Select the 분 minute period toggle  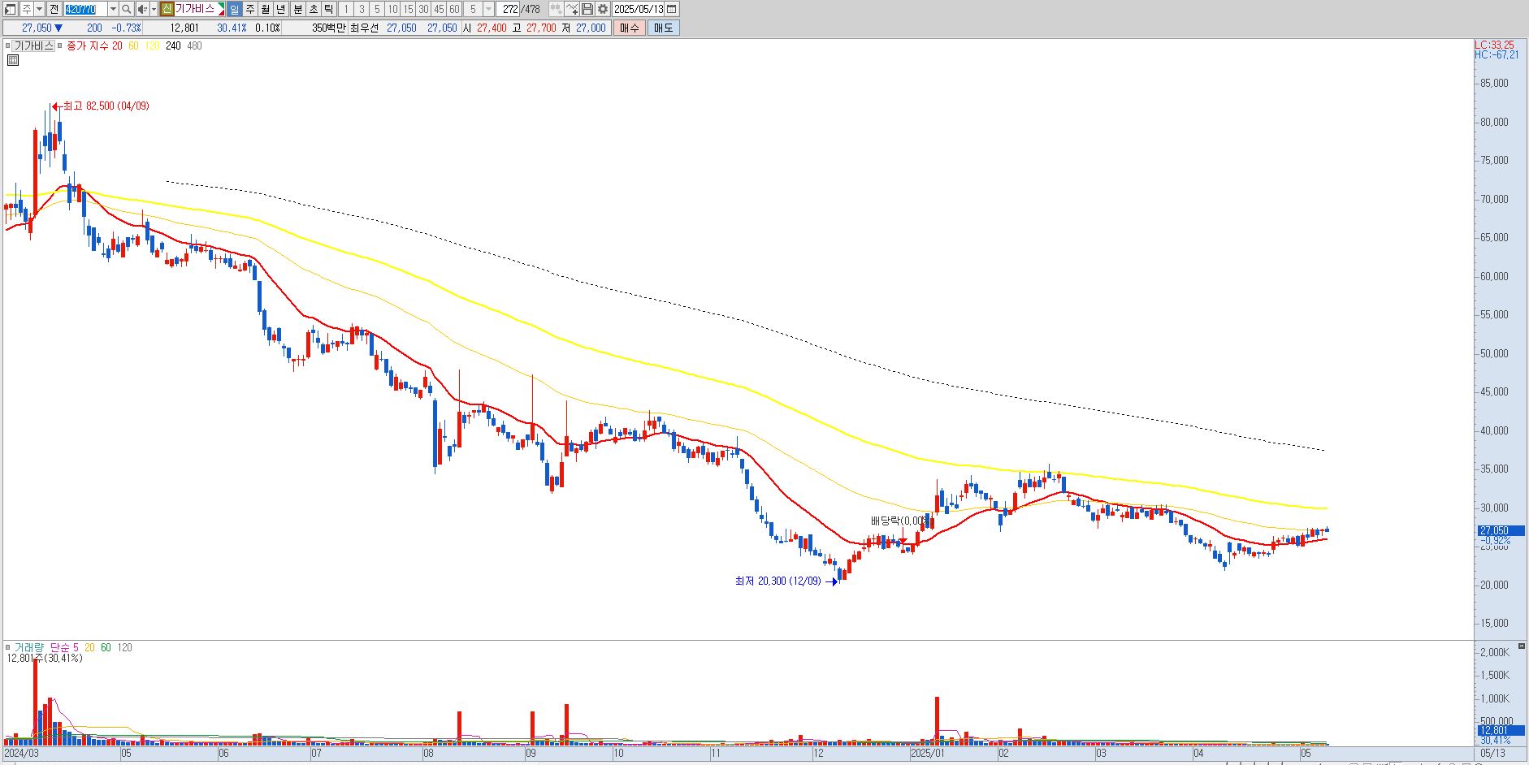(x=298, y=9)
